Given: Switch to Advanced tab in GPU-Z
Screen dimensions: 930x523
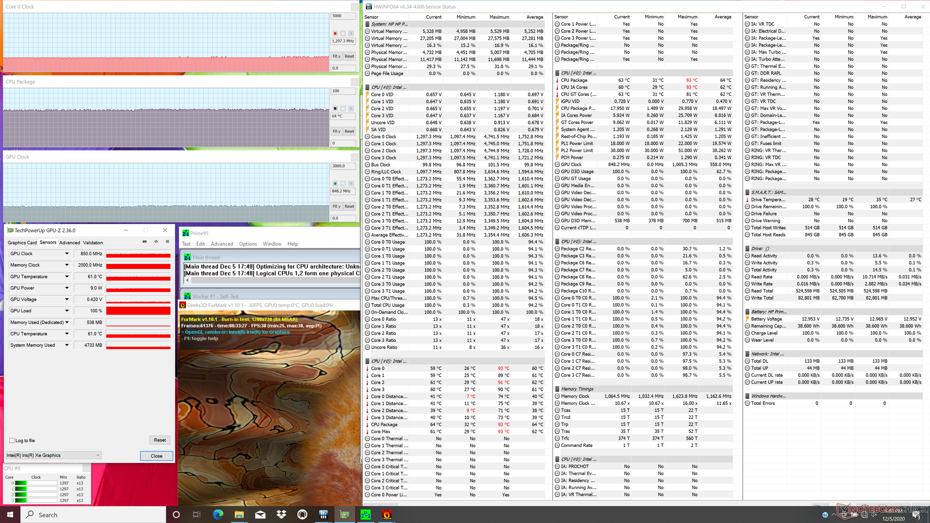Looking at the screenshot, I should point(70,243).
